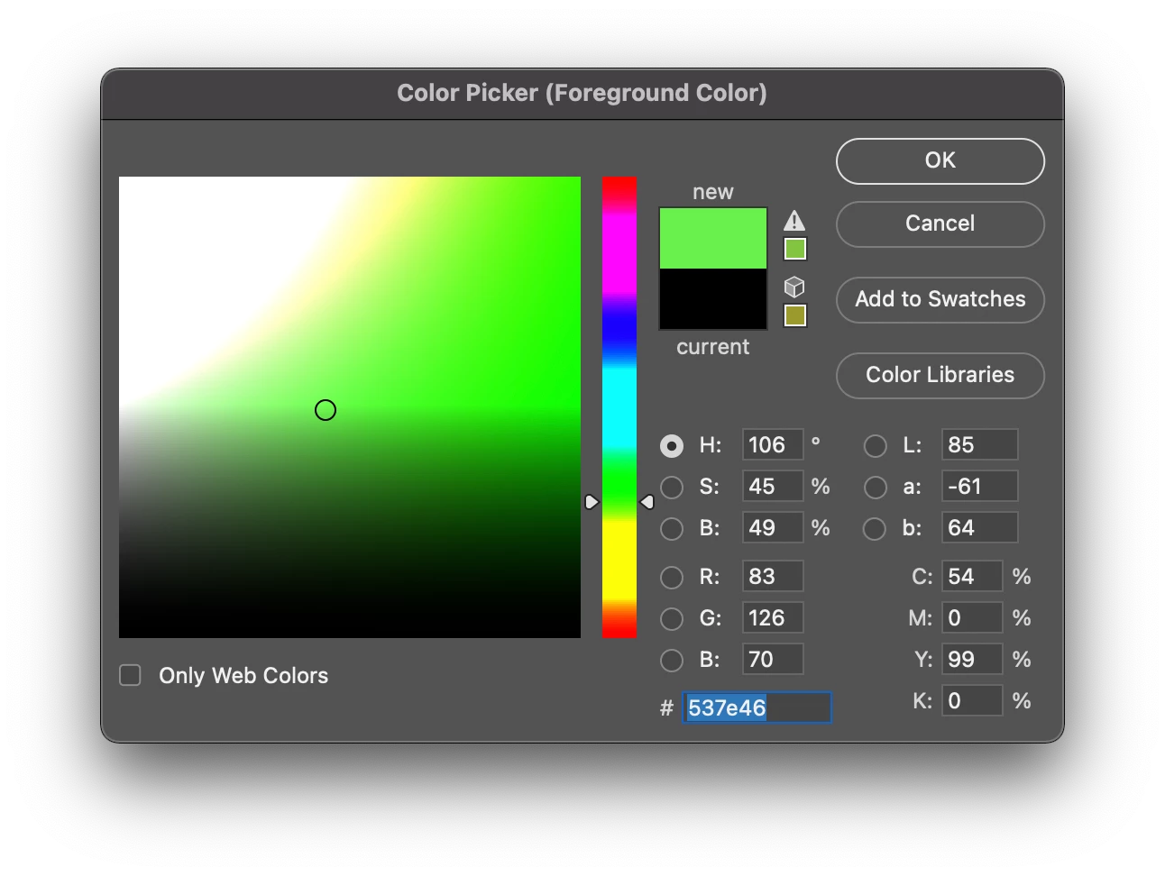Select the G green radio button
1165x876 pixels.
[x=672, y=618]
